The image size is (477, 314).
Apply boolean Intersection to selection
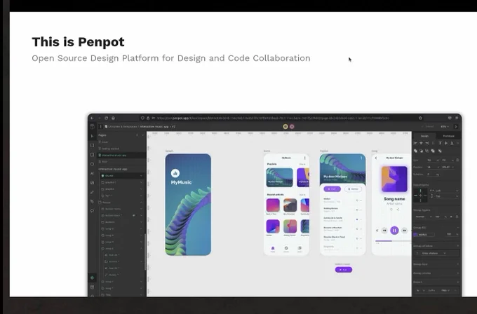click(427, 151)
